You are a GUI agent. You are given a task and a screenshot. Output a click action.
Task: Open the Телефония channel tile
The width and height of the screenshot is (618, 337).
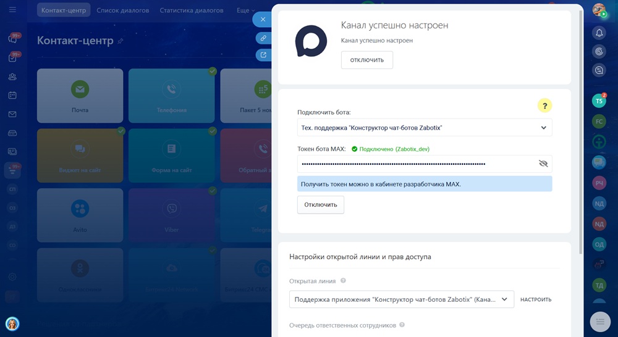click(x=171, y=96)
